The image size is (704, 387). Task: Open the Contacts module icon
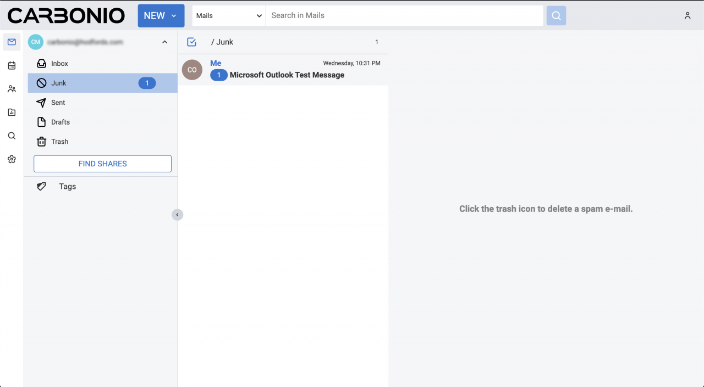click(11, 89)
